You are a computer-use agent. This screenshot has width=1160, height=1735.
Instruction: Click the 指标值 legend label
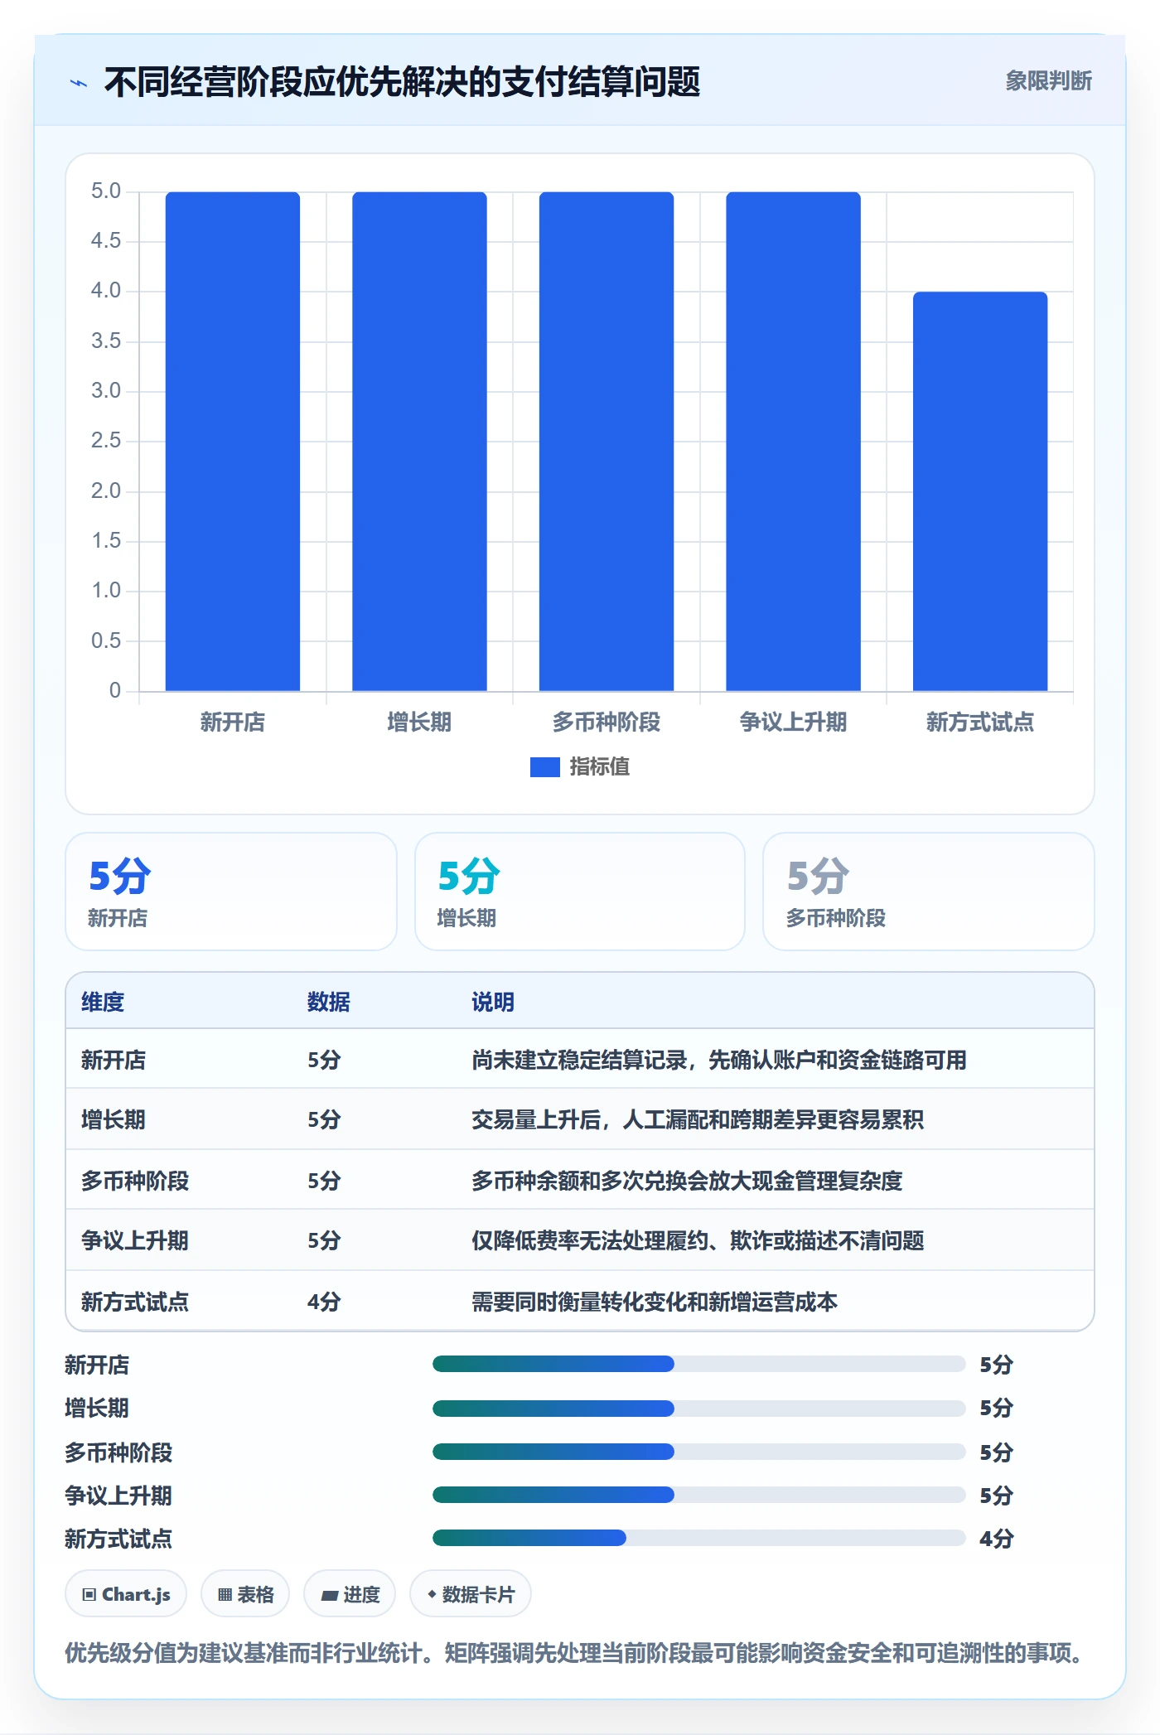pos(600,767)
